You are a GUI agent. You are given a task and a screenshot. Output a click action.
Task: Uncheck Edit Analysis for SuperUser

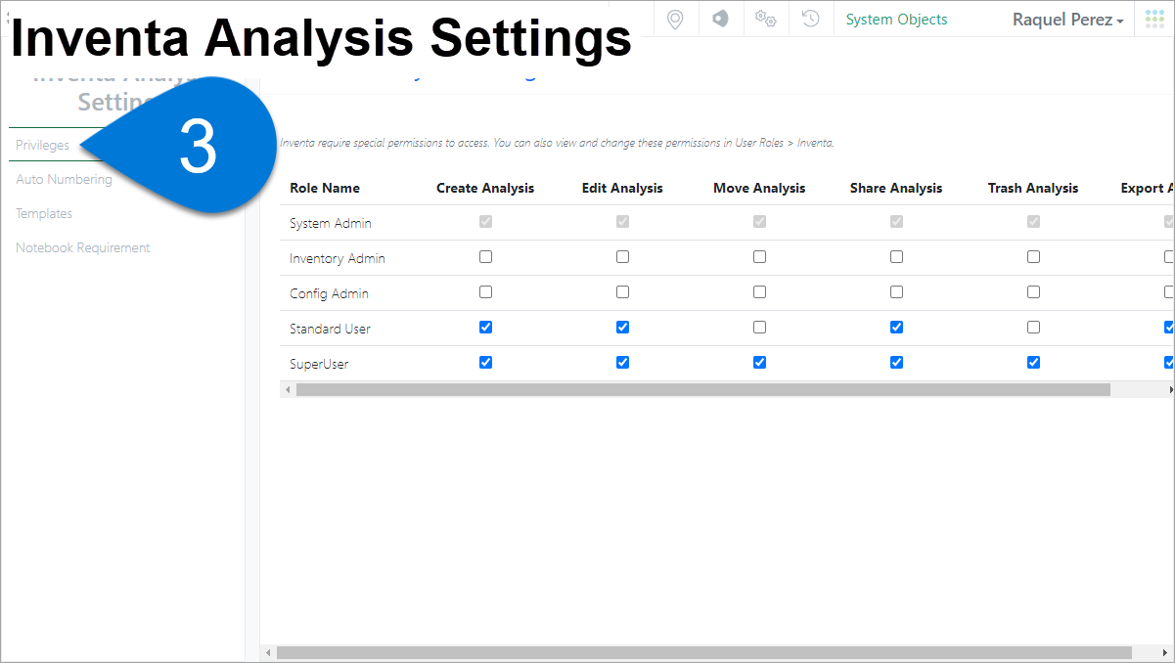point(622,363)
